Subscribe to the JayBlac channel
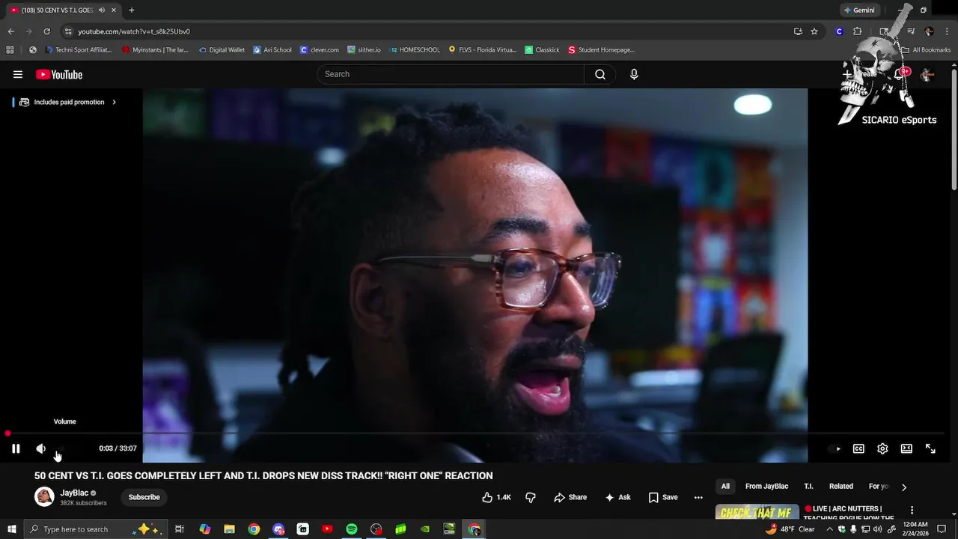The height and width of the screenshot is (539, 958). click(x=144, y=497)
